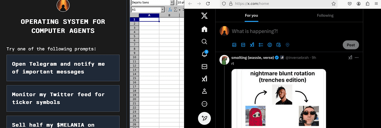The image size is (381, 128).
Task: Open the Name Box dropdown showing A1
Action: pyautogui.click(x=163, y=10)
